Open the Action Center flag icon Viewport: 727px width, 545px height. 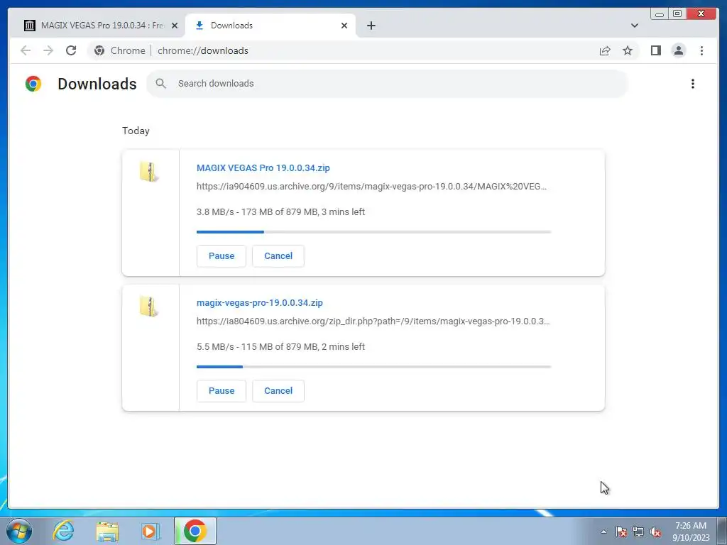621,532
